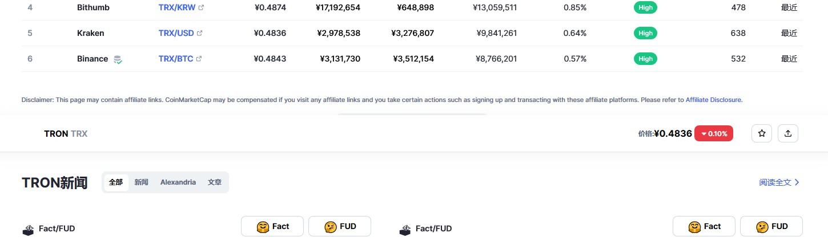
Task: Switch to the 新闻 news tab
Action: pos(142,182)
